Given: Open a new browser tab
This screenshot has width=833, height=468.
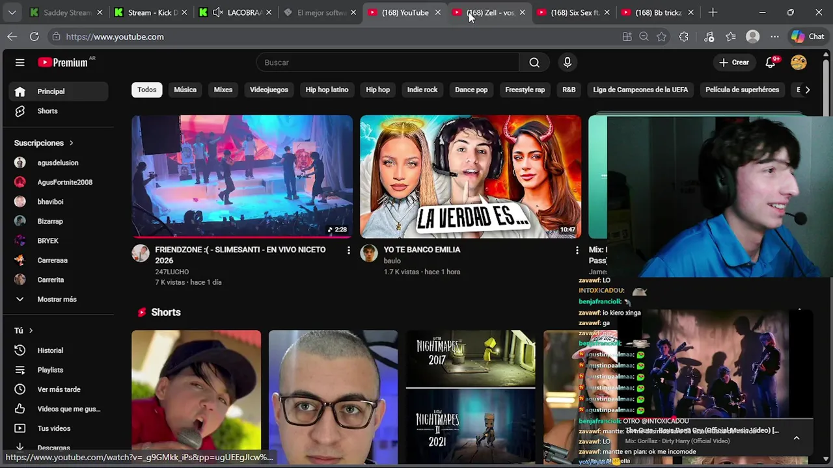Looking at the screenshot, I should (713, 12).
